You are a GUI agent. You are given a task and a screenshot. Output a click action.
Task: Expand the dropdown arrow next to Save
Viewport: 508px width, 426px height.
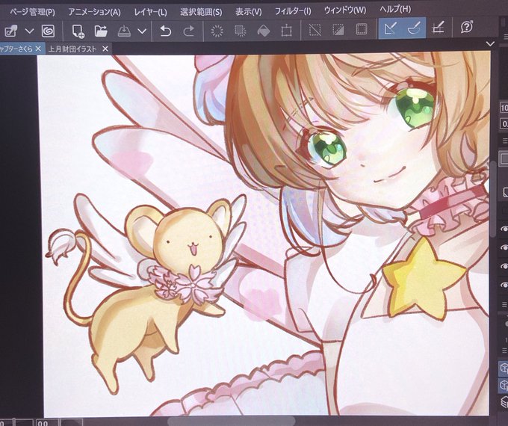pyautogui.click(x=142, y=31)
